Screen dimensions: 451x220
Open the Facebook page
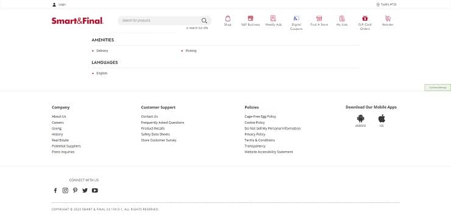pos(55,190)
